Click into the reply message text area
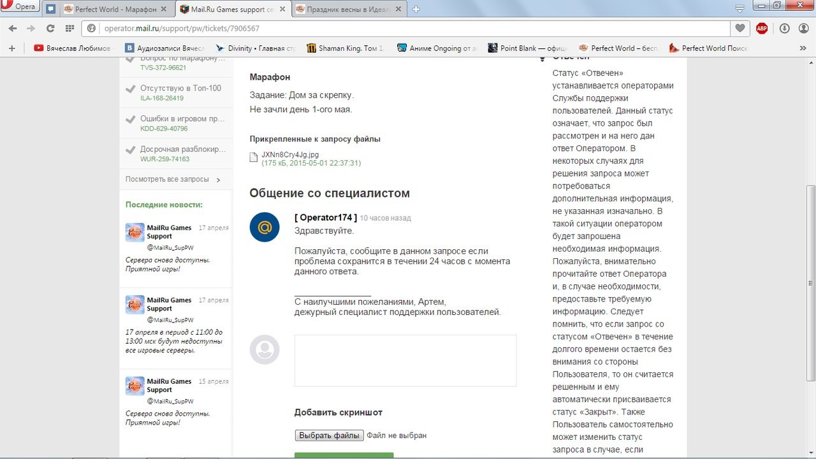816x459 pixels. coord(405,360)
